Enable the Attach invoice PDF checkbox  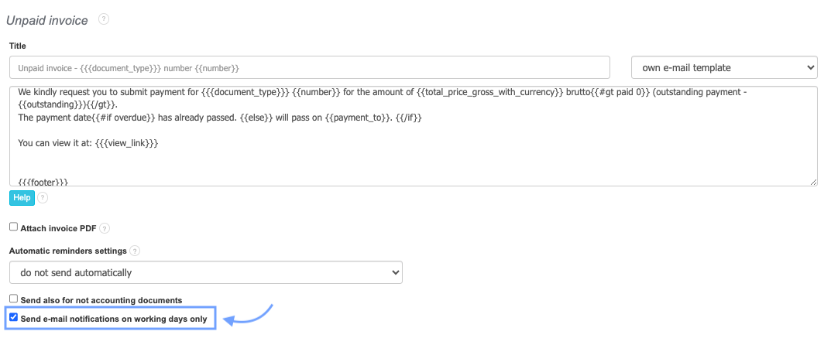click(x=14, y=227)
